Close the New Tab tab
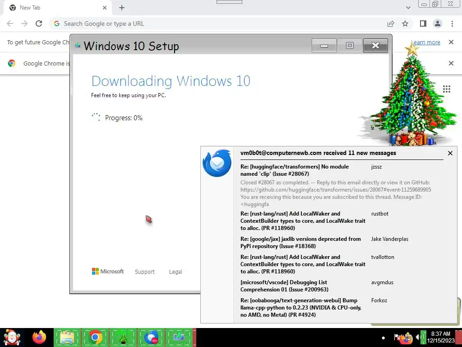 pyautogui.click(x=105, y=8)
